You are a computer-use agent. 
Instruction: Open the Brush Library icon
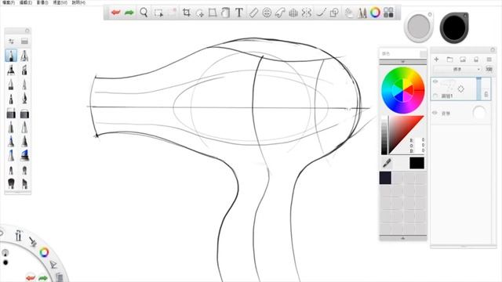[x=24, y=42]
